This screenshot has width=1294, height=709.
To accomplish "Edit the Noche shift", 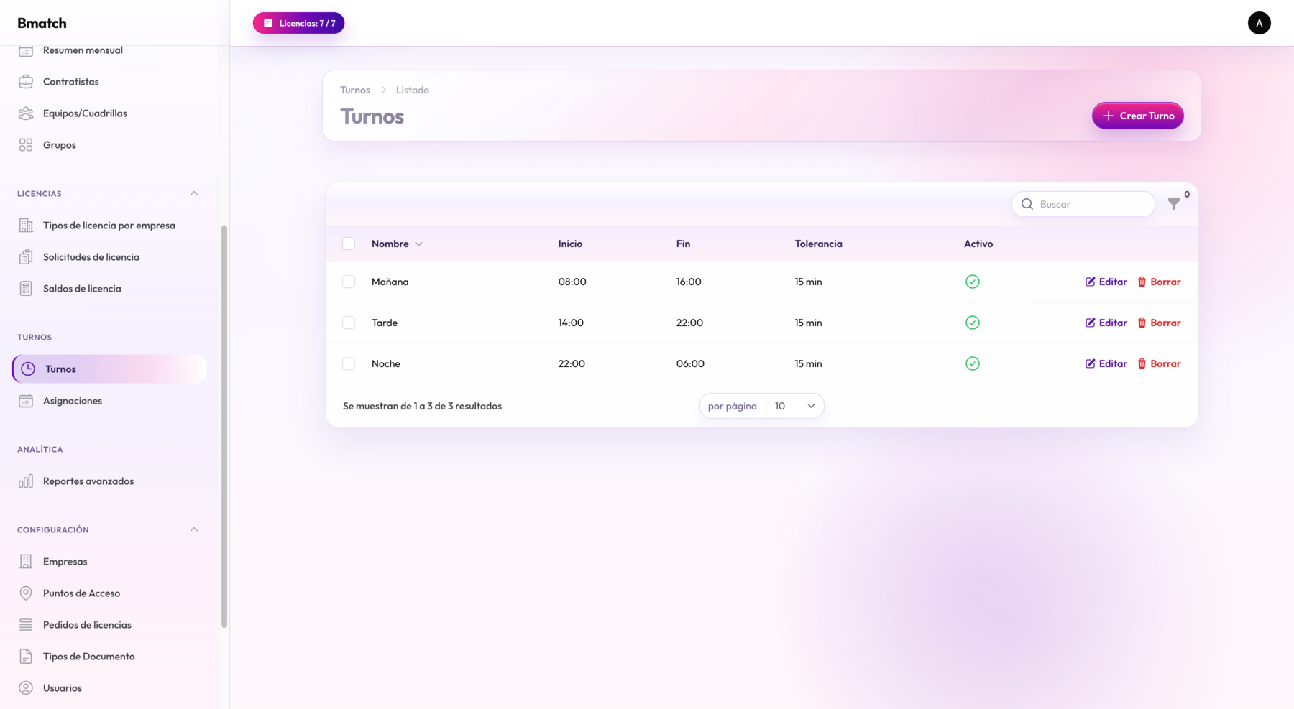I will click(1106, 363).
